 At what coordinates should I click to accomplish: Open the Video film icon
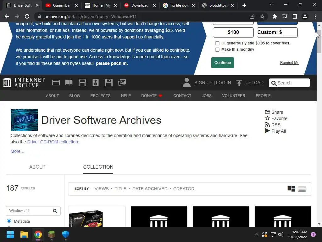82,83
